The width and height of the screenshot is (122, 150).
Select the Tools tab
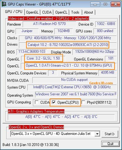pyautogui.click(x=75, y=12)
